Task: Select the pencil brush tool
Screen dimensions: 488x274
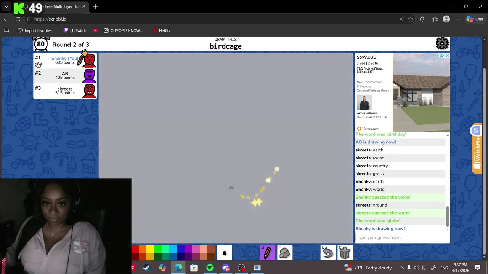Action: pos(267,253)
